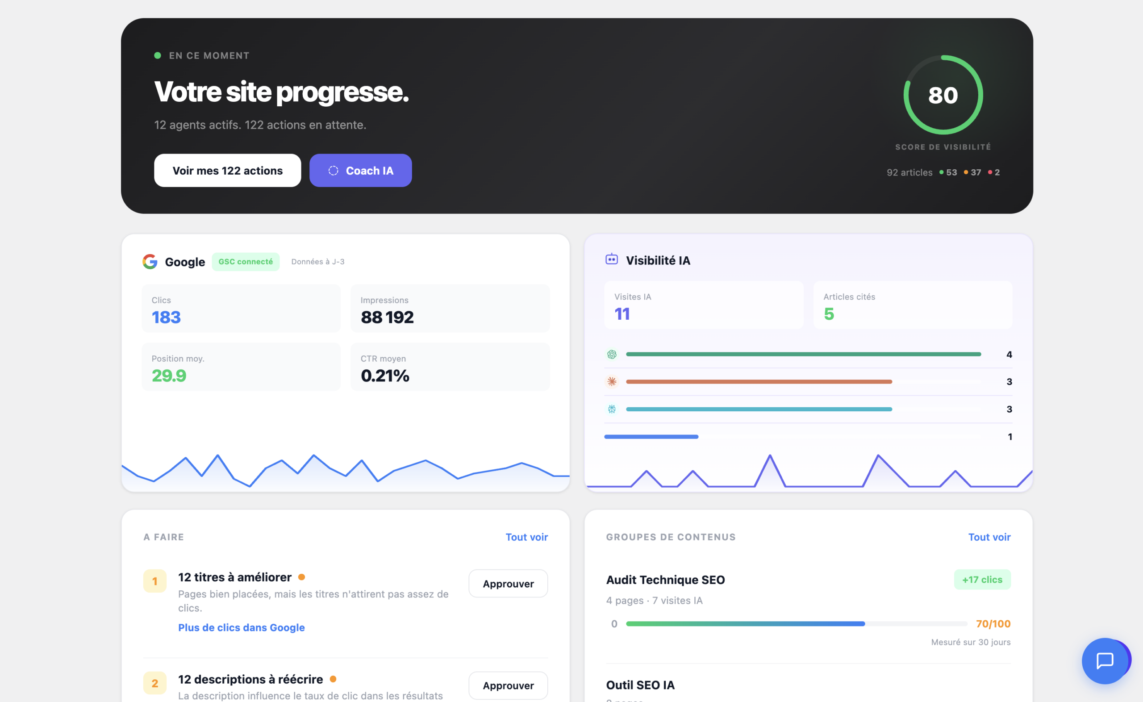
Task: Click the green ChatGPT bar with value 4
Action: pyautogui.click(x=803, y=354)
